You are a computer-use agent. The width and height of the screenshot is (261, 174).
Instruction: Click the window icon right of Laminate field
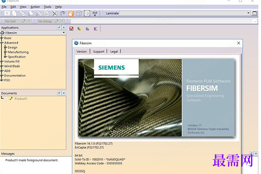point(255,13)
